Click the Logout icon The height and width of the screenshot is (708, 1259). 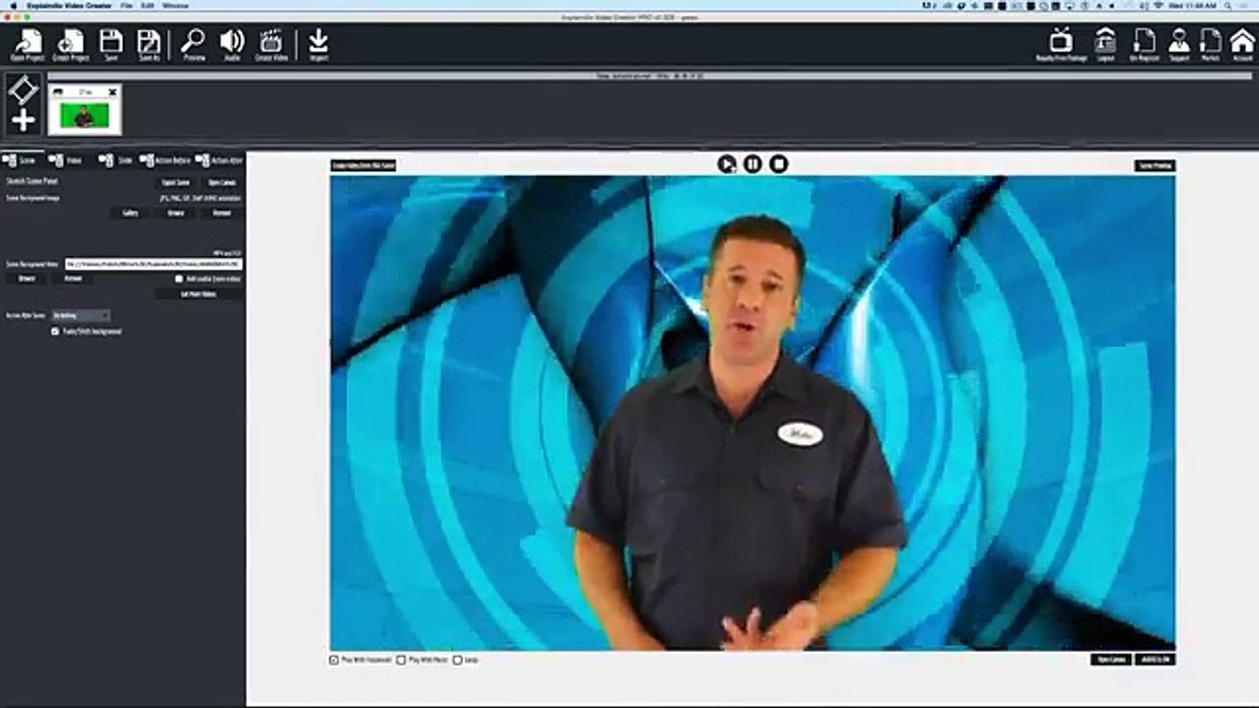click(x=1106, y=44)
